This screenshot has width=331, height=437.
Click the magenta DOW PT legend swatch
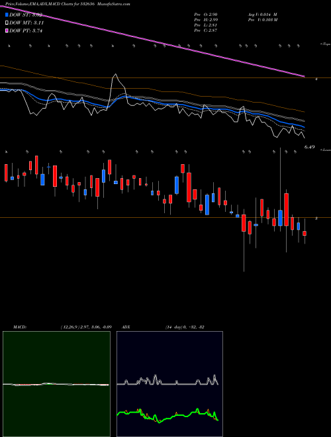click(7, 30)
